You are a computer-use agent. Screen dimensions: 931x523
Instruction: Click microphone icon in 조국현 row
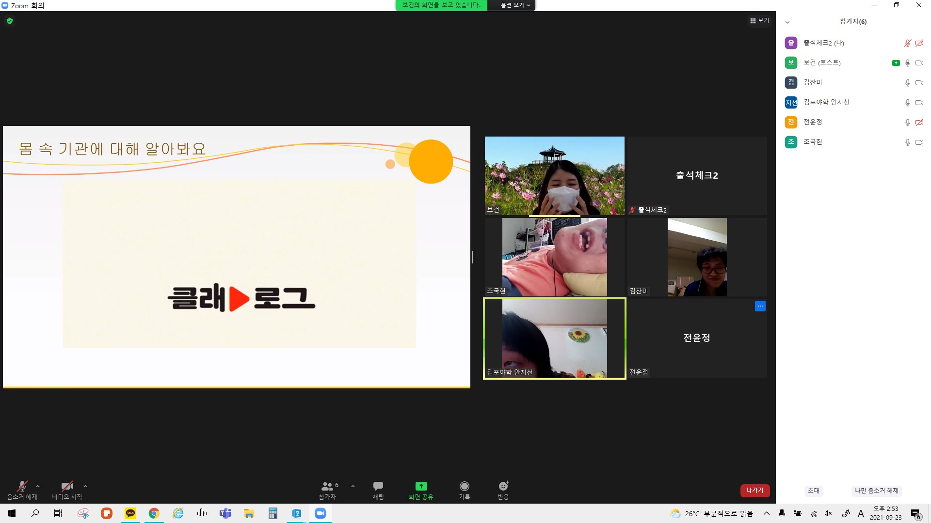click(907, 142)
